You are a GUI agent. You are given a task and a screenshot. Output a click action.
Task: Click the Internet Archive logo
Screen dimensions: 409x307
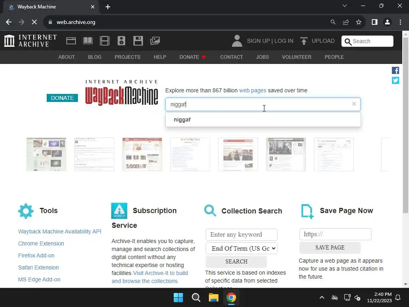pyautogui.click(x=30, y=41)
